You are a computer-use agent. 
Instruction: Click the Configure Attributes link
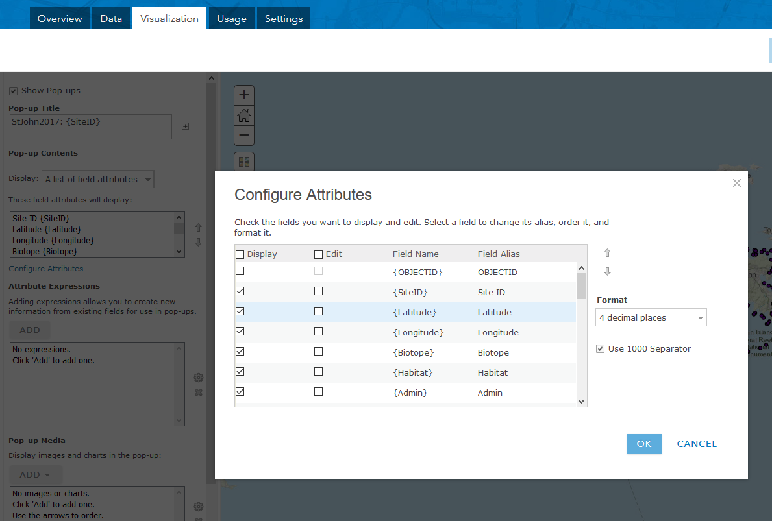point(46,269)
